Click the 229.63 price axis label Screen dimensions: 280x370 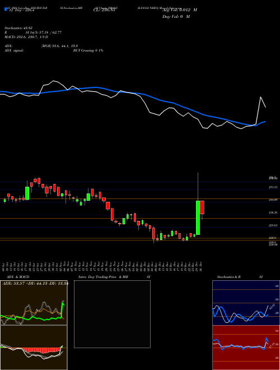[x=273, y=225]
